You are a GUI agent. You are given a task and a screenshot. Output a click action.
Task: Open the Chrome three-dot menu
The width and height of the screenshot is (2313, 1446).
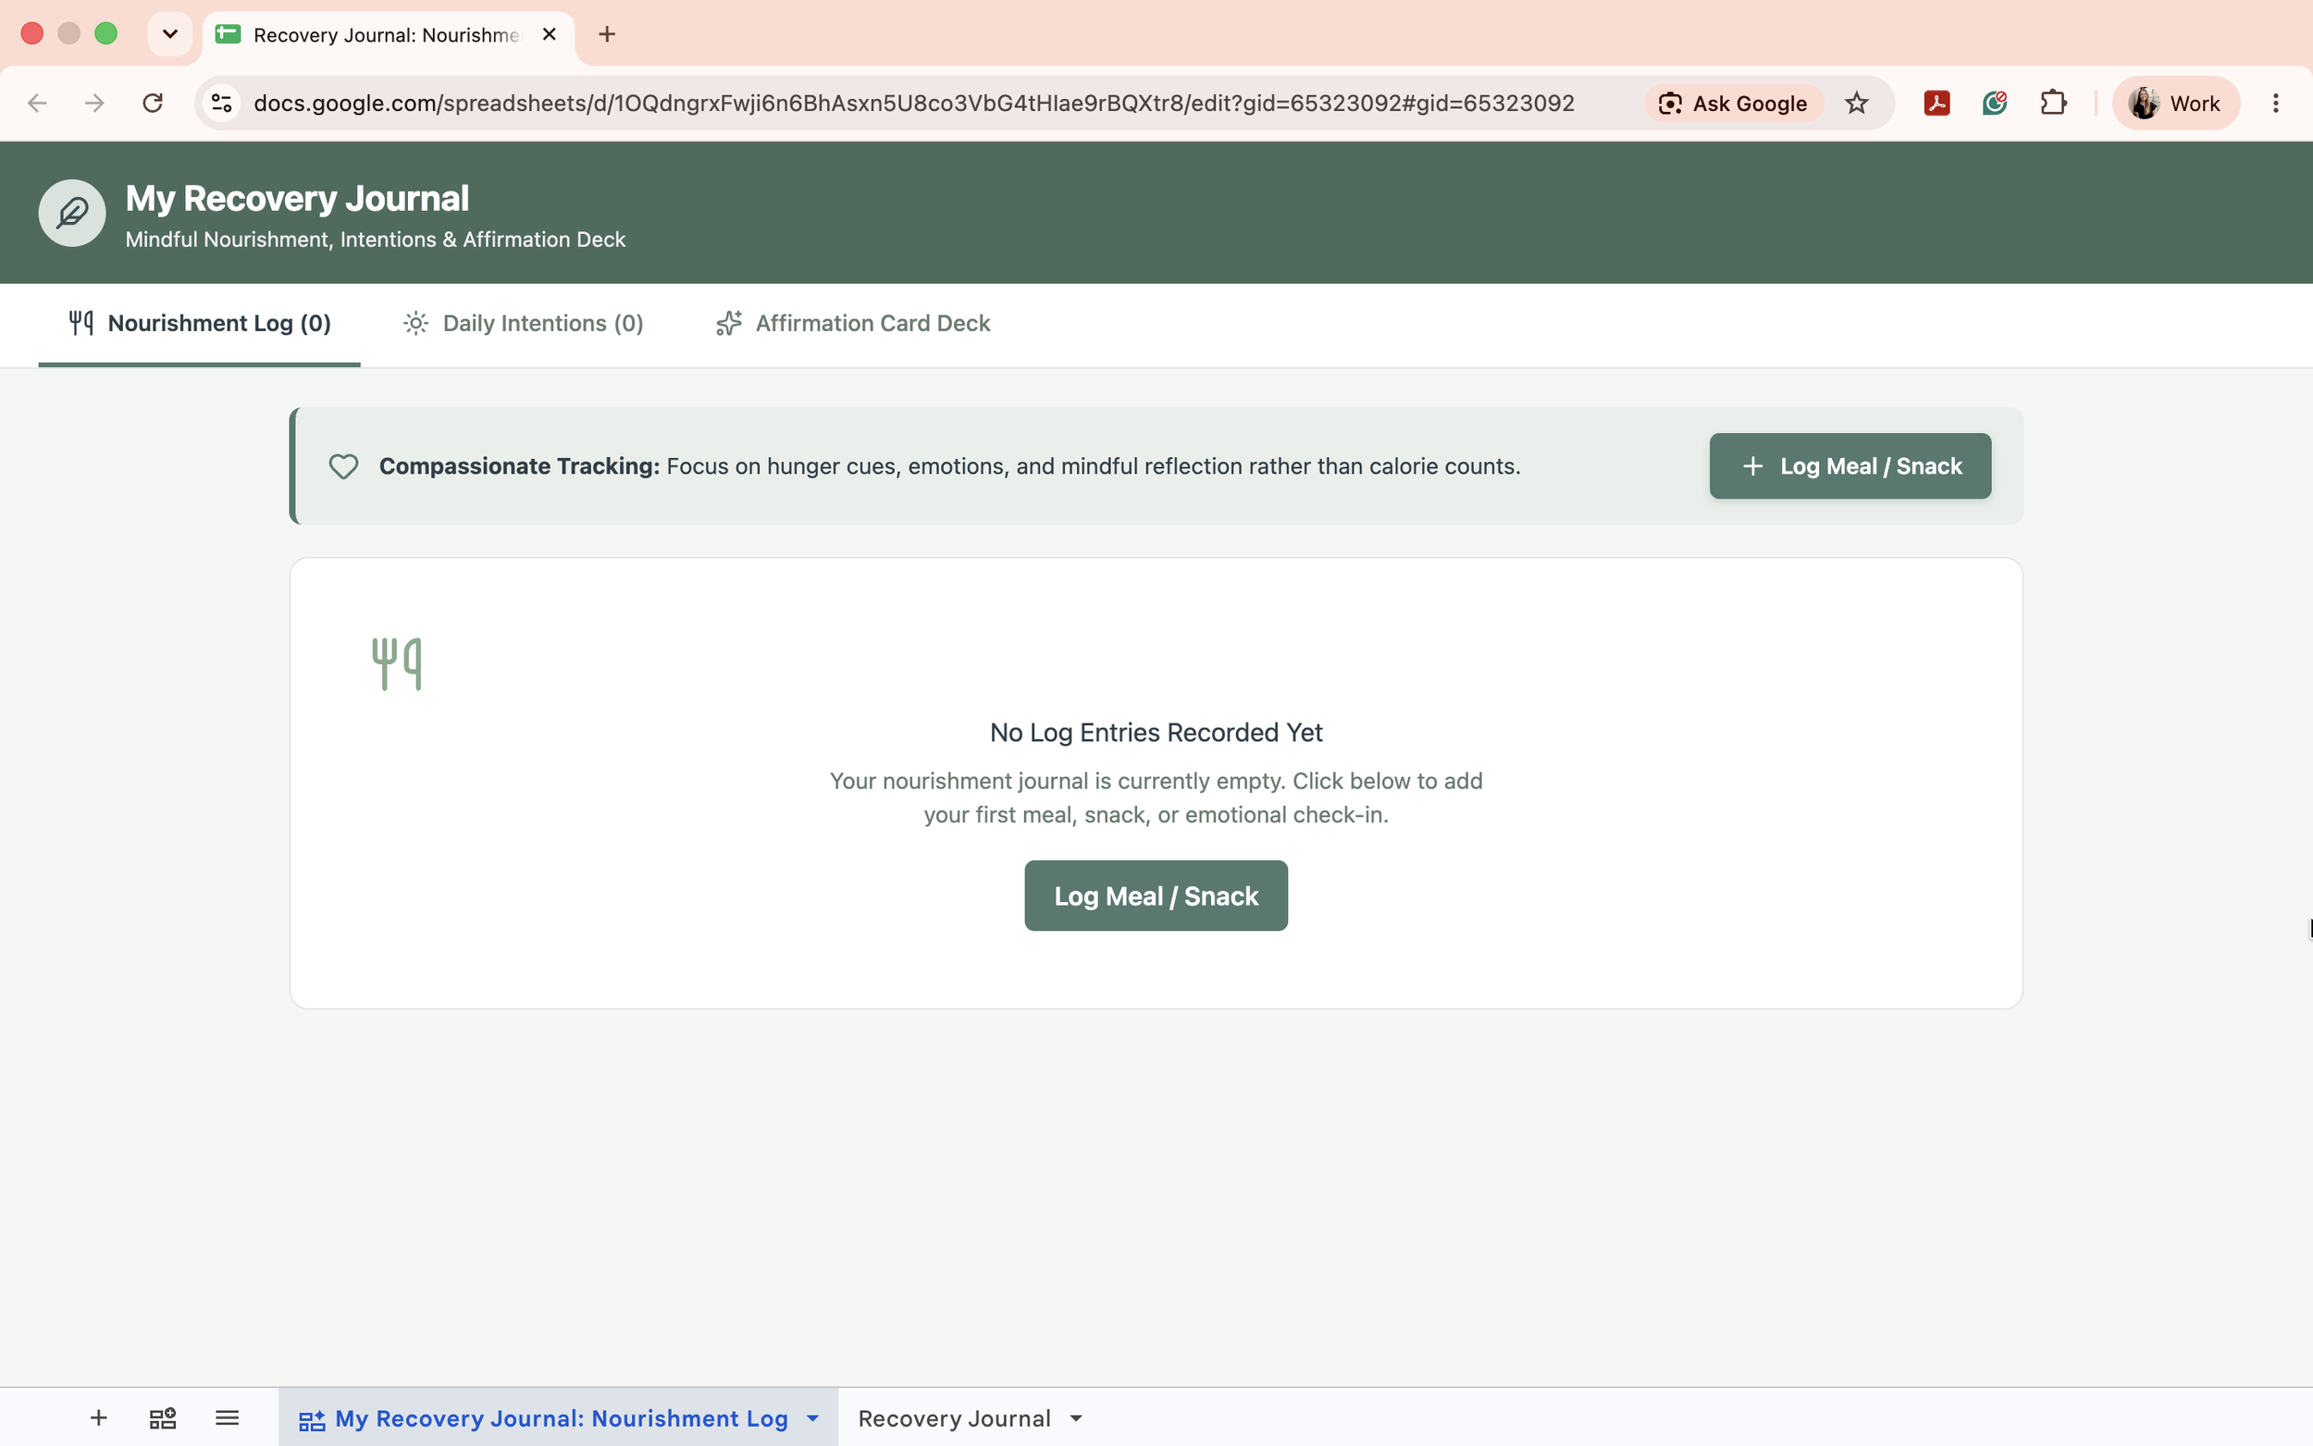pyautogui.click(x=2276, y=104)
